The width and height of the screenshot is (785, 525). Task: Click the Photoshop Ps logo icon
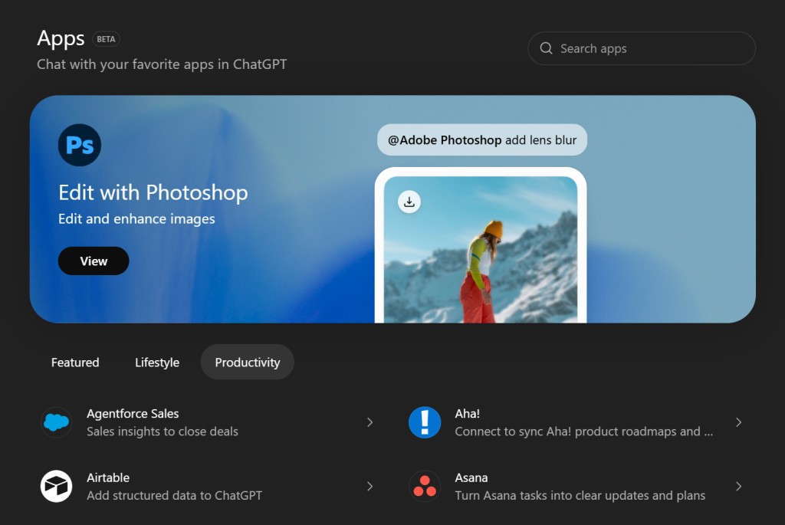point(80,145)
